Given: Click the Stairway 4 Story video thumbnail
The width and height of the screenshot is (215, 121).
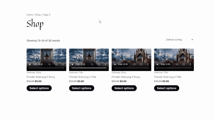Looking at the screenshot, I should (131, 55).
